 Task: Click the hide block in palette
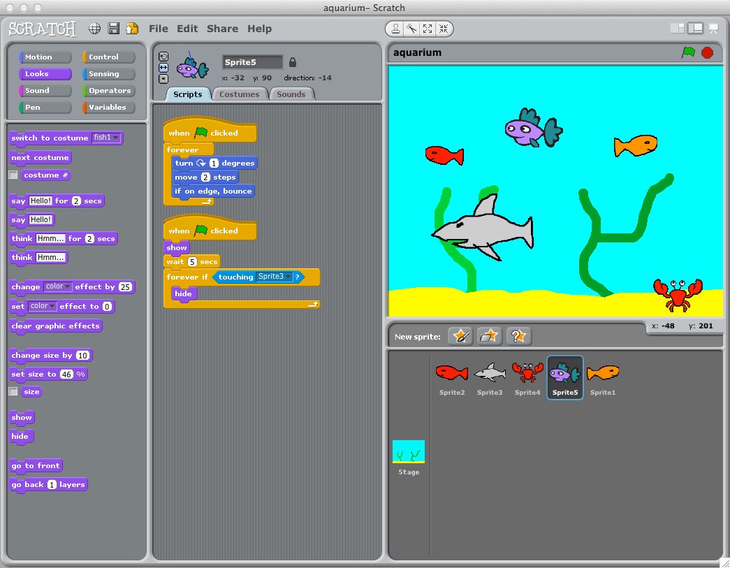point(22,436)
